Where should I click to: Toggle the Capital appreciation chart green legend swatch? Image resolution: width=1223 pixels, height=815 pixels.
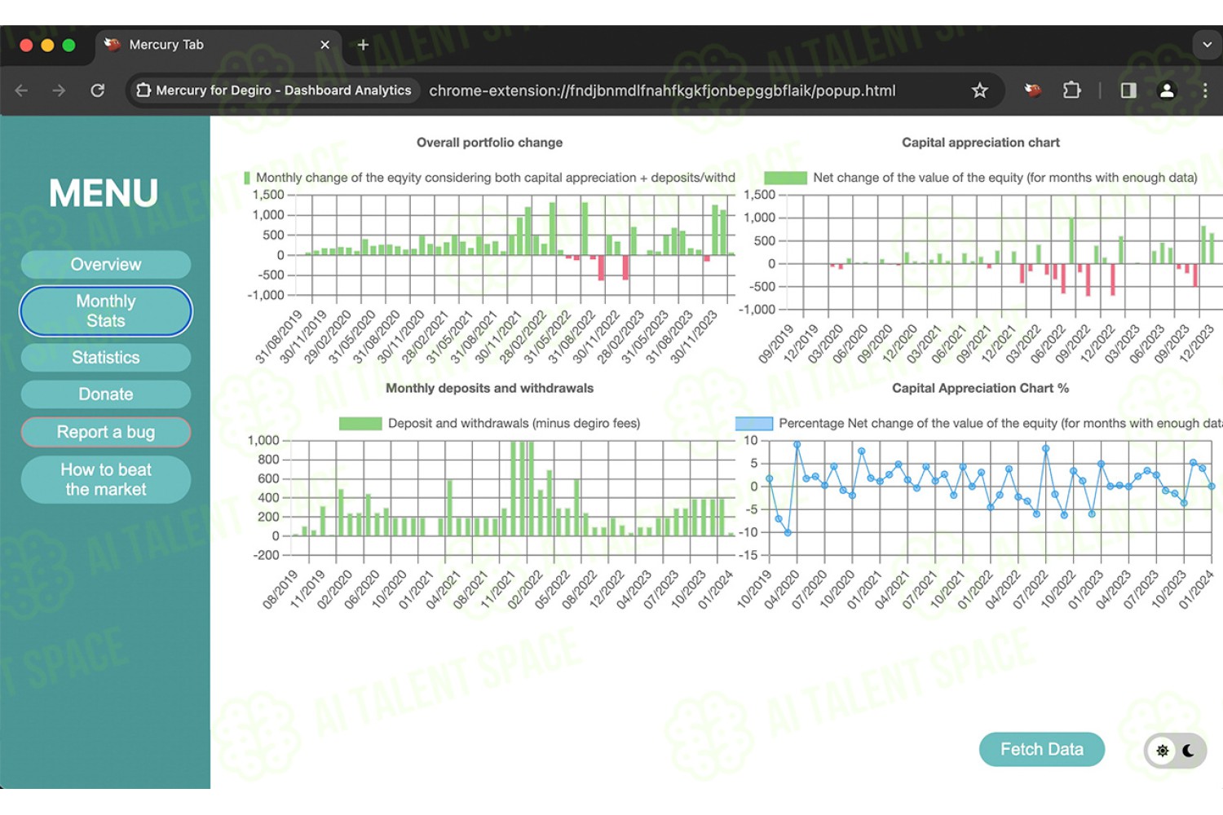[x=785, y=178]
